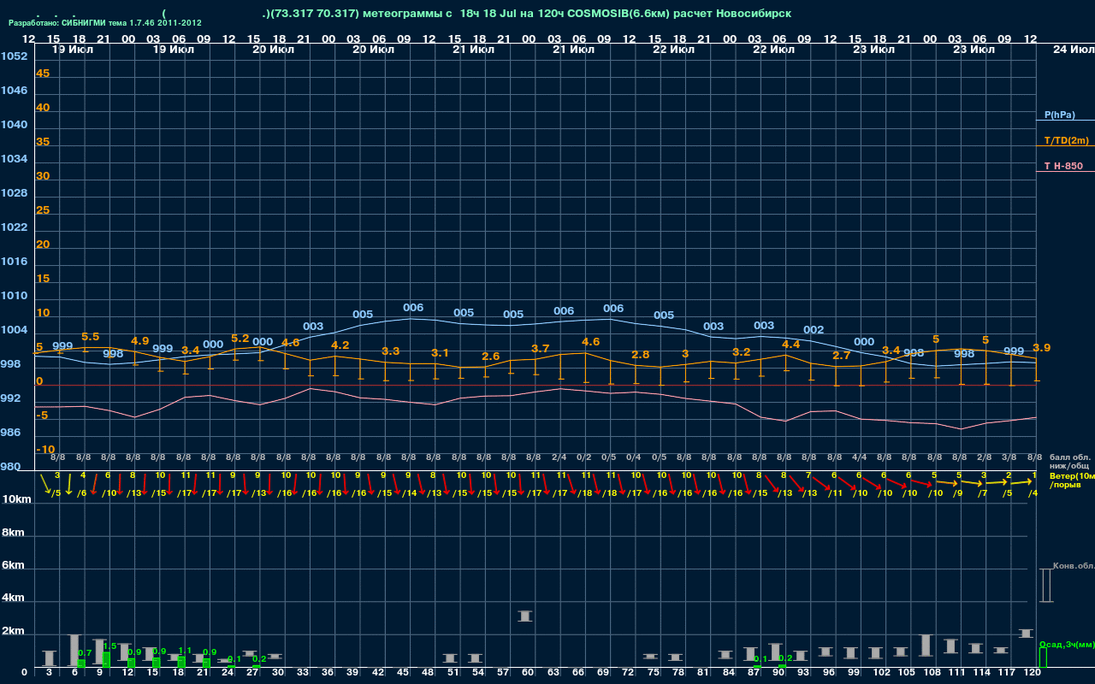Click the 0/2 cloud cover value
Screen dimensions: 1095x684
[584, 457]
